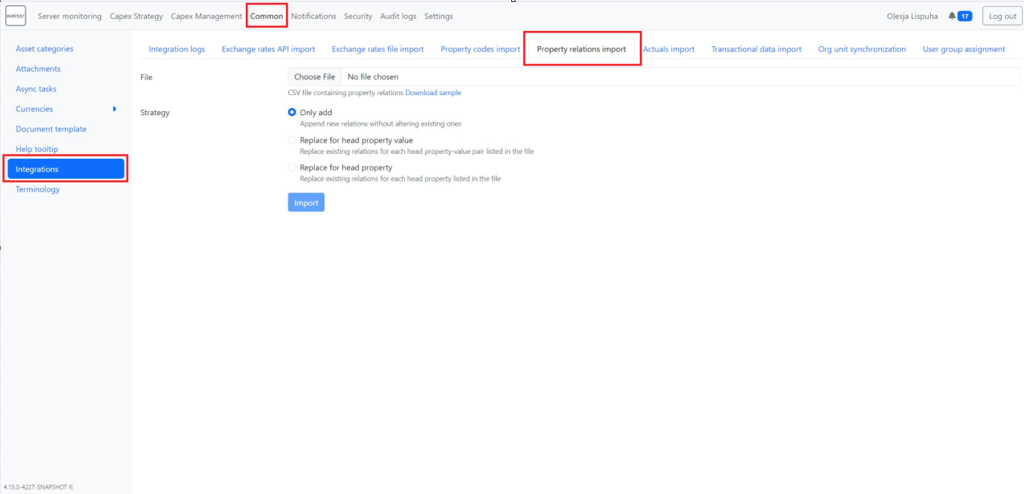The width and height of the screenshot is (1024, 494).
Task: Click the Common menu item
Action: 267,16
